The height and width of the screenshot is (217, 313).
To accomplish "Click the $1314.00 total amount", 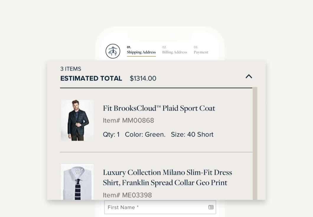I will click(143, 78).
